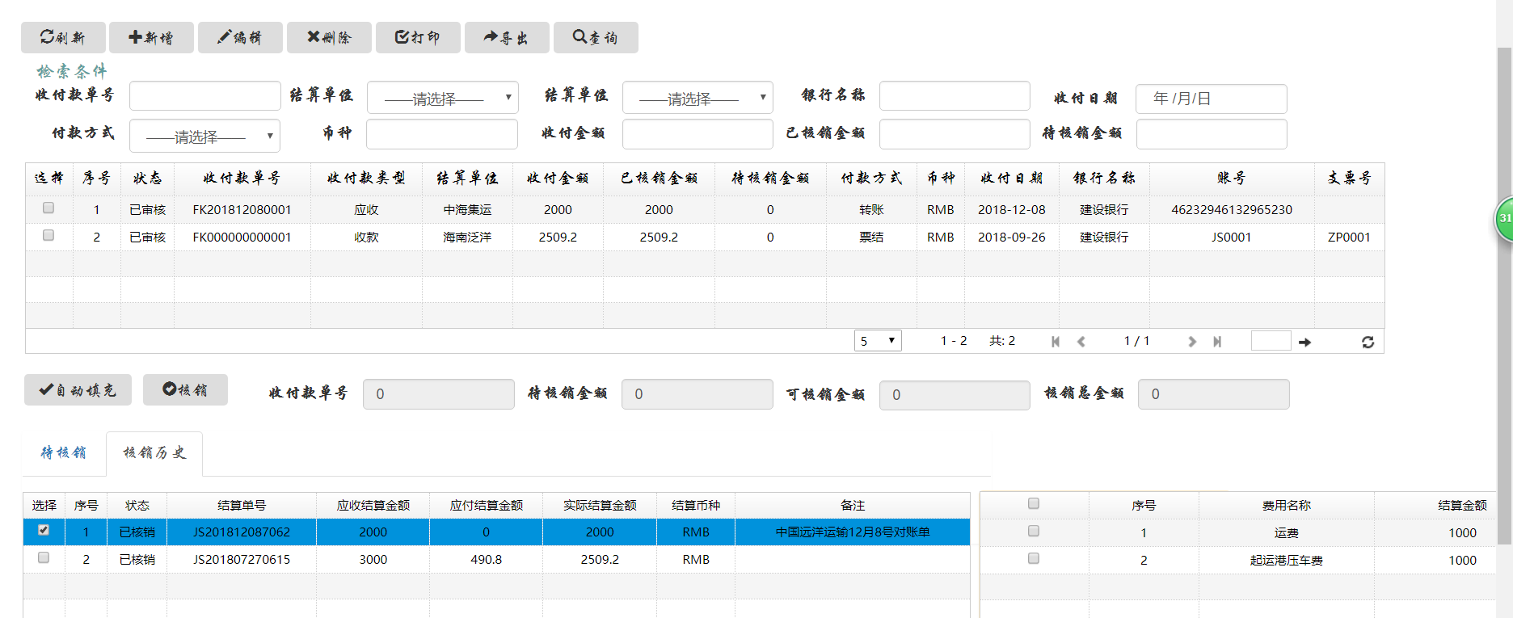The image size is (1513, 618).
Task: Open the 付款方式 dropdown
Action: click(x=204, y=136)
